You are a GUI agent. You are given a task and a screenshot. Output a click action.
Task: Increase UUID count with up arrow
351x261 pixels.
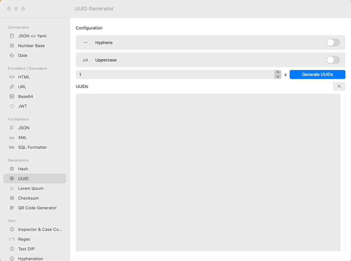pos(278,72)
